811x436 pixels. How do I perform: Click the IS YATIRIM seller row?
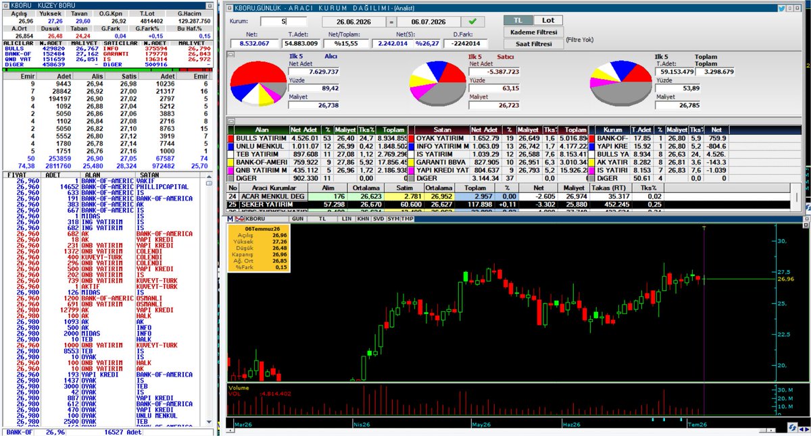[x=497, y=153]
